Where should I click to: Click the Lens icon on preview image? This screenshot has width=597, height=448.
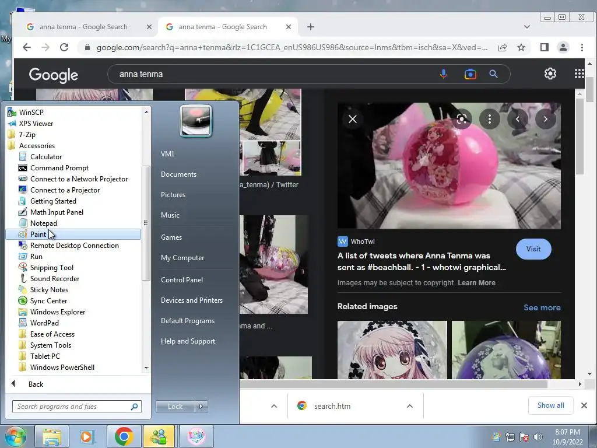tap(462, 119)
